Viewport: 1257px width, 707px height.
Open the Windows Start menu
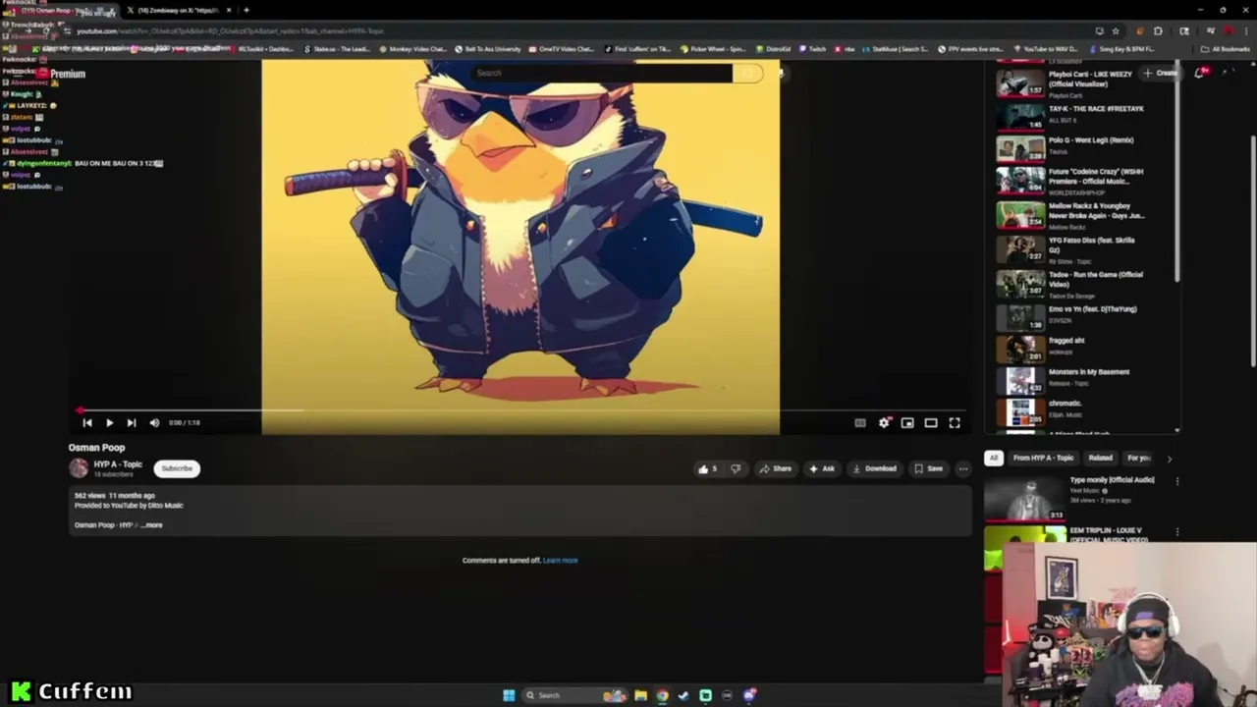pyautogui.click(x=509, y=695)
